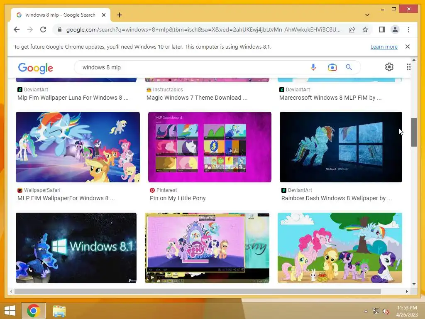The image size is (425, 319).
Task: Click the padlock site info icon
Action: click(x=60, y=29)
